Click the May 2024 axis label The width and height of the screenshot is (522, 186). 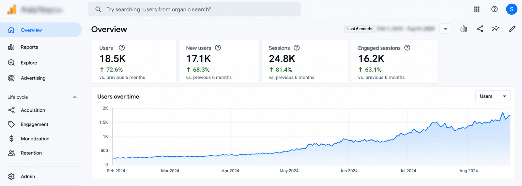pyautogui.click(x=289, y=171)
